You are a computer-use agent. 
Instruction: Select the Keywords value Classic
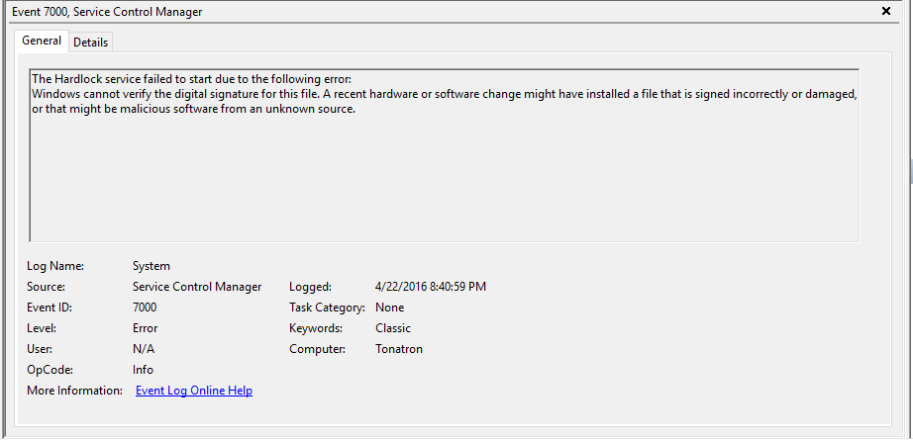[x=393, y=328]
